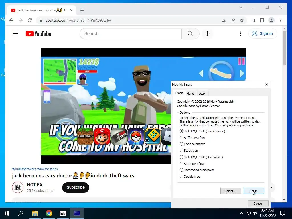
Task: Click the padlock site info icon
Action: (41, 20)
